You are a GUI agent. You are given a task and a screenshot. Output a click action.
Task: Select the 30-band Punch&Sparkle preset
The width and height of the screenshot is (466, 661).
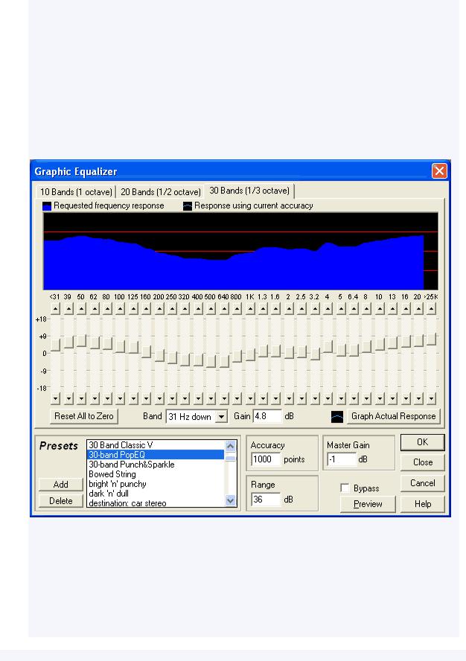pos(155,464)
